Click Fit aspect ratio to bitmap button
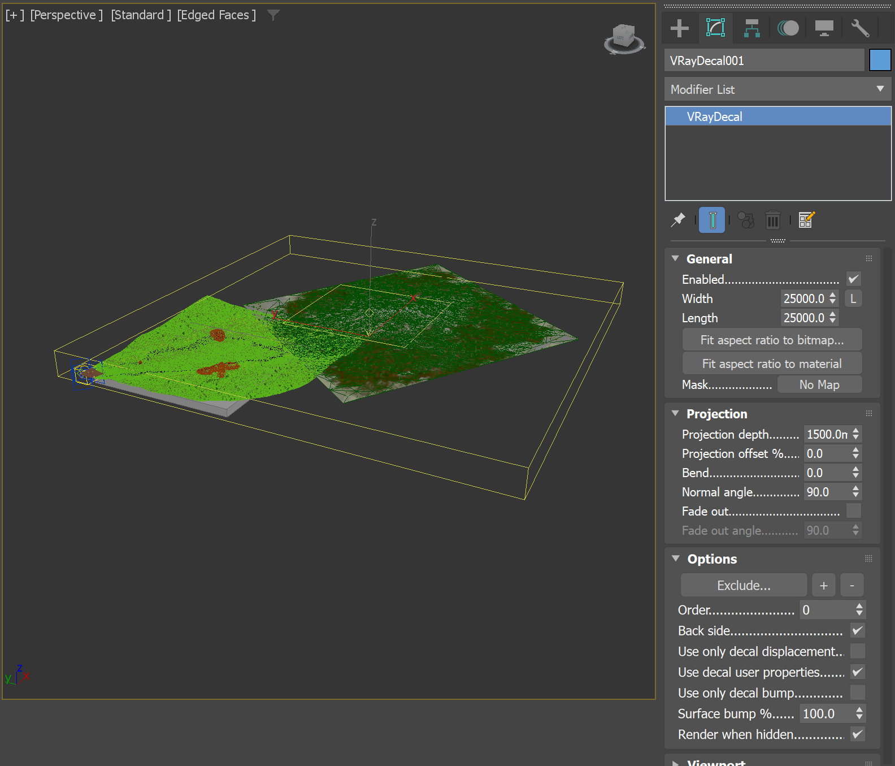This screenshot has width=895, height=766. [772, 340]
